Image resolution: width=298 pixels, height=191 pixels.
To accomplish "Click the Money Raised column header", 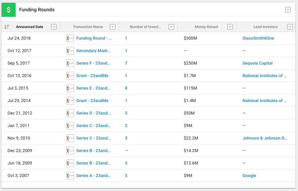I will point(206,27).
